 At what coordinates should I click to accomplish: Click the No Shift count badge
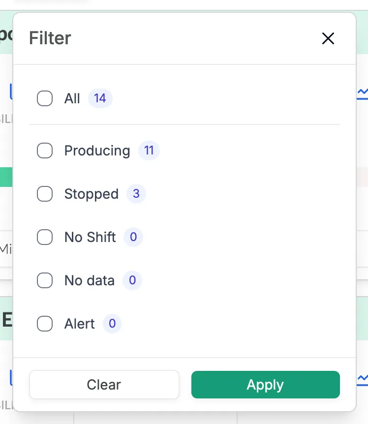(x=133, y=237)
